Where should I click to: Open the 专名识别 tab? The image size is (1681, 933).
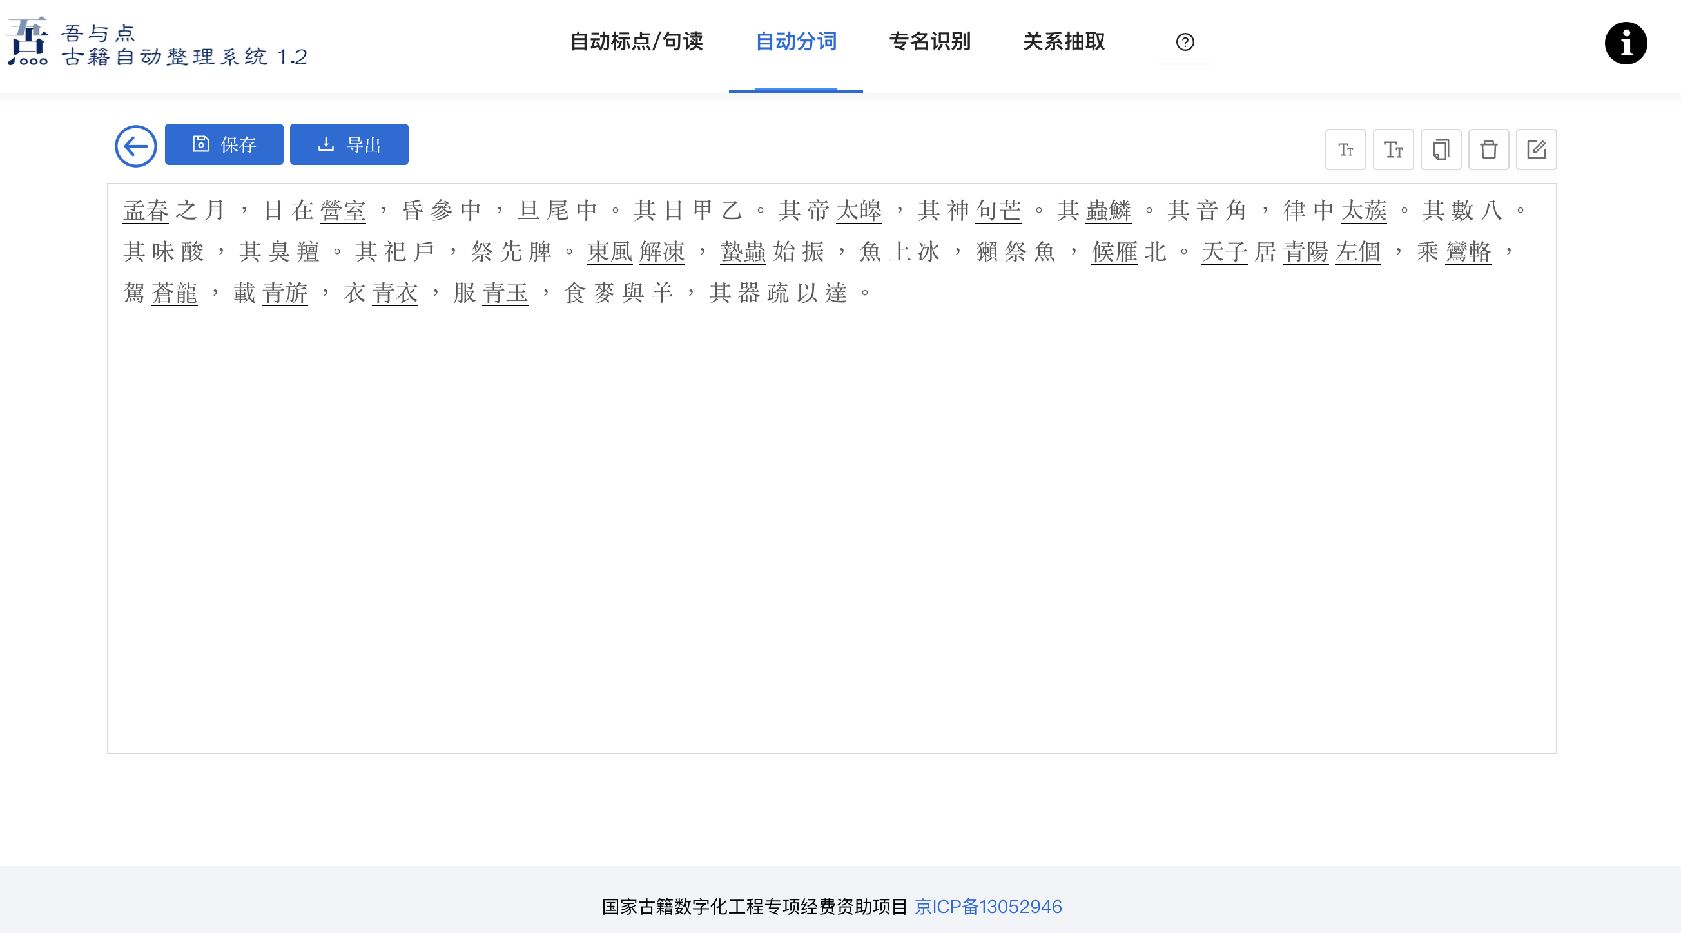(x=929, y=42)
